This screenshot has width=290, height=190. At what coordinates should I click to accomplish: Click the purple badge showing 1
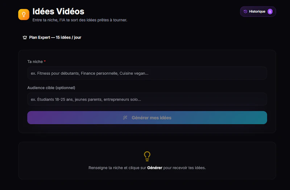[270, 12]
